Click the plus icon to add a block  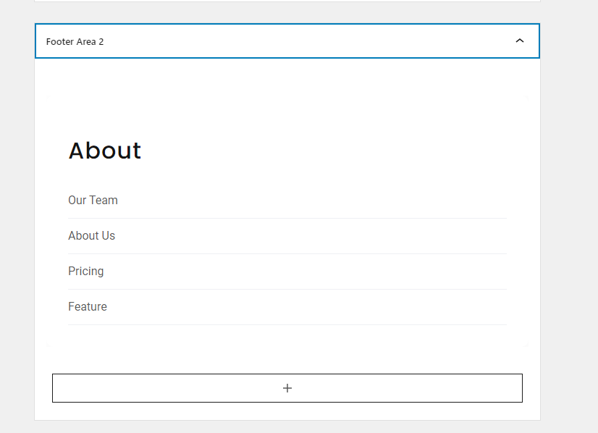coord(287,388)
